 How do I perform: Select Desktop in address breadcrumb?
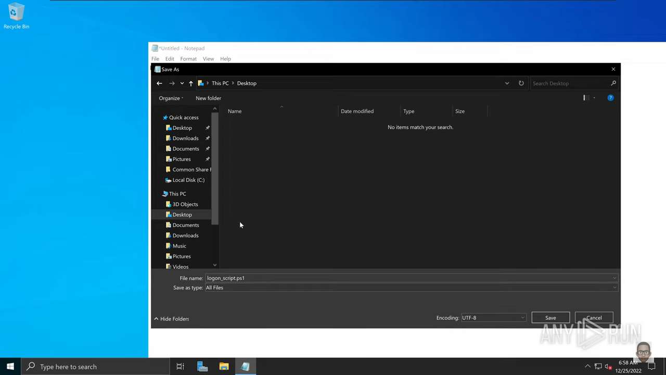point(247,83)
